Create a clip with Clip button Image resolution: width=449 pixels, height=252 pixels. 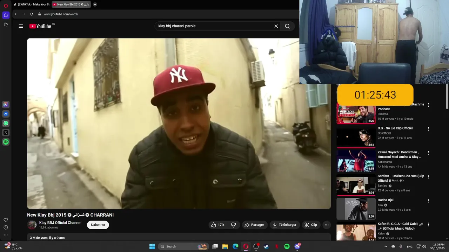[x=311, y=225]
